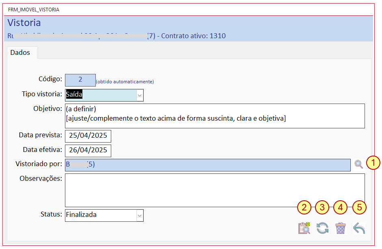
Task: Click the "Status:" label
Action: click(51, 214)
